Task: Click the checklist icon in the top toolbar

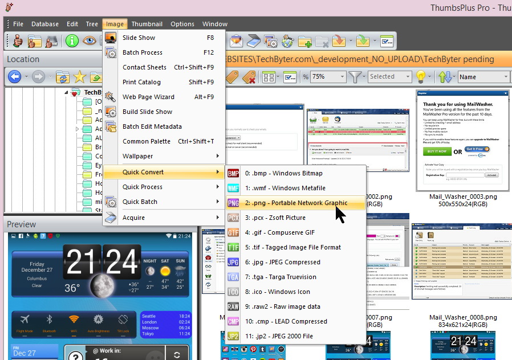Action: [387, 42]
